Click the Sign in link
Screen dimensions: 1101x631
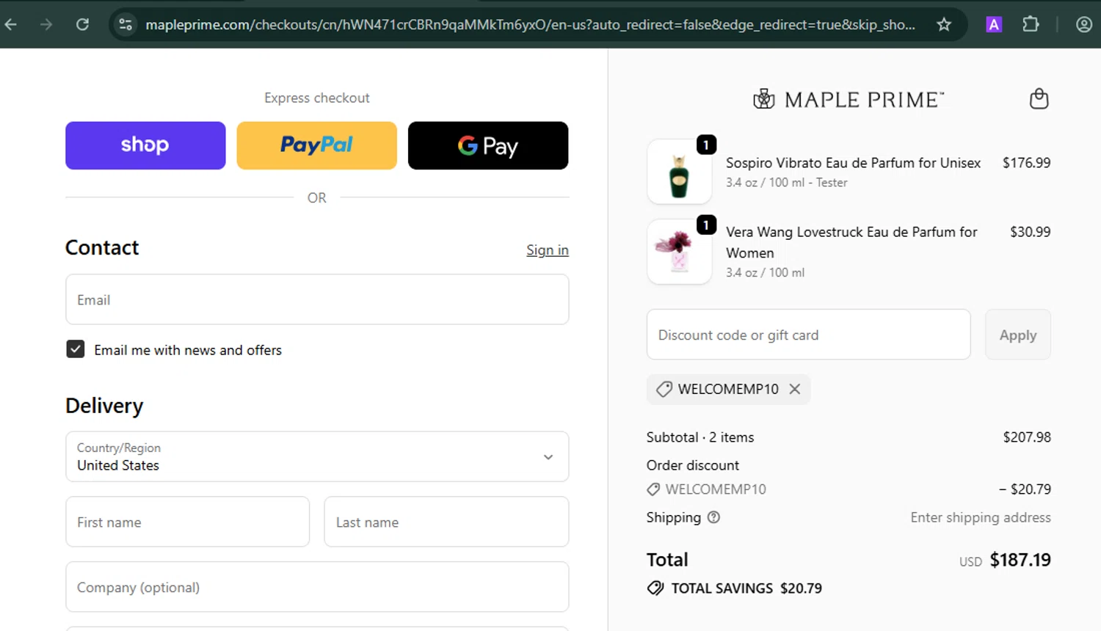pyautogui.click(x=548, y=250)
